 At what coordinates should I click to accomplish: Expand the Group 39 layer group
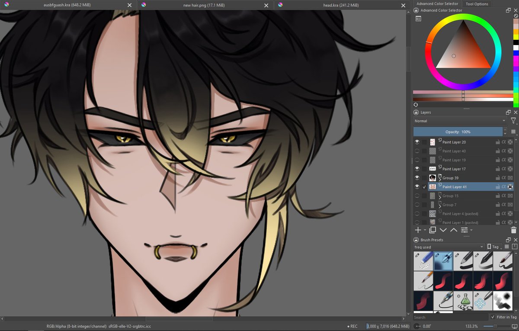click(x=440, y=180)
